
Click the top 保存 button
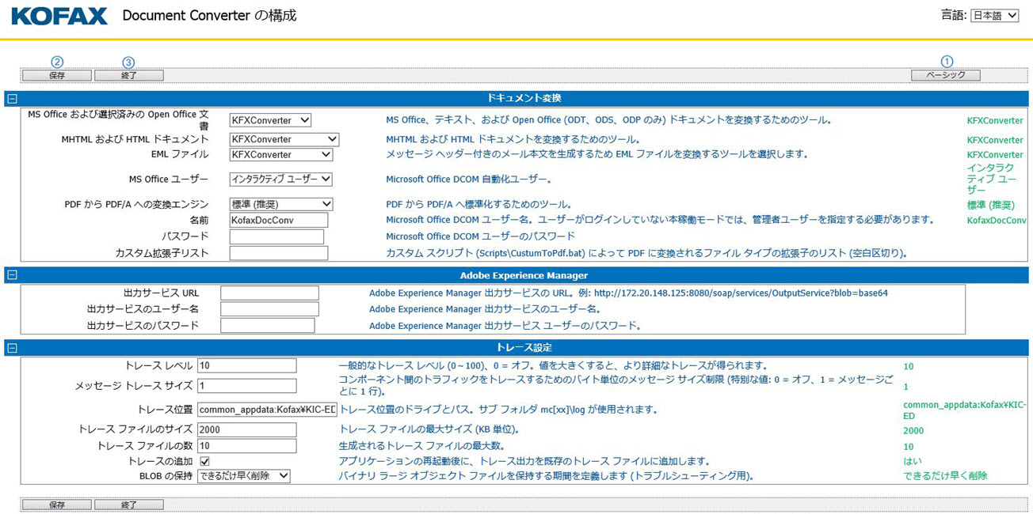(x=57, y=76)
